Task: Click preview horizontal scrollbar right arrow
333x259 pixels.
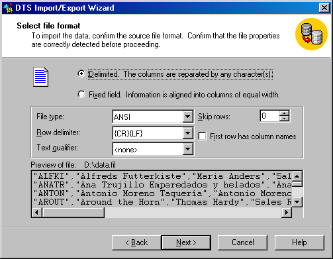Action: pyautogui.click(x=287, y=212)
